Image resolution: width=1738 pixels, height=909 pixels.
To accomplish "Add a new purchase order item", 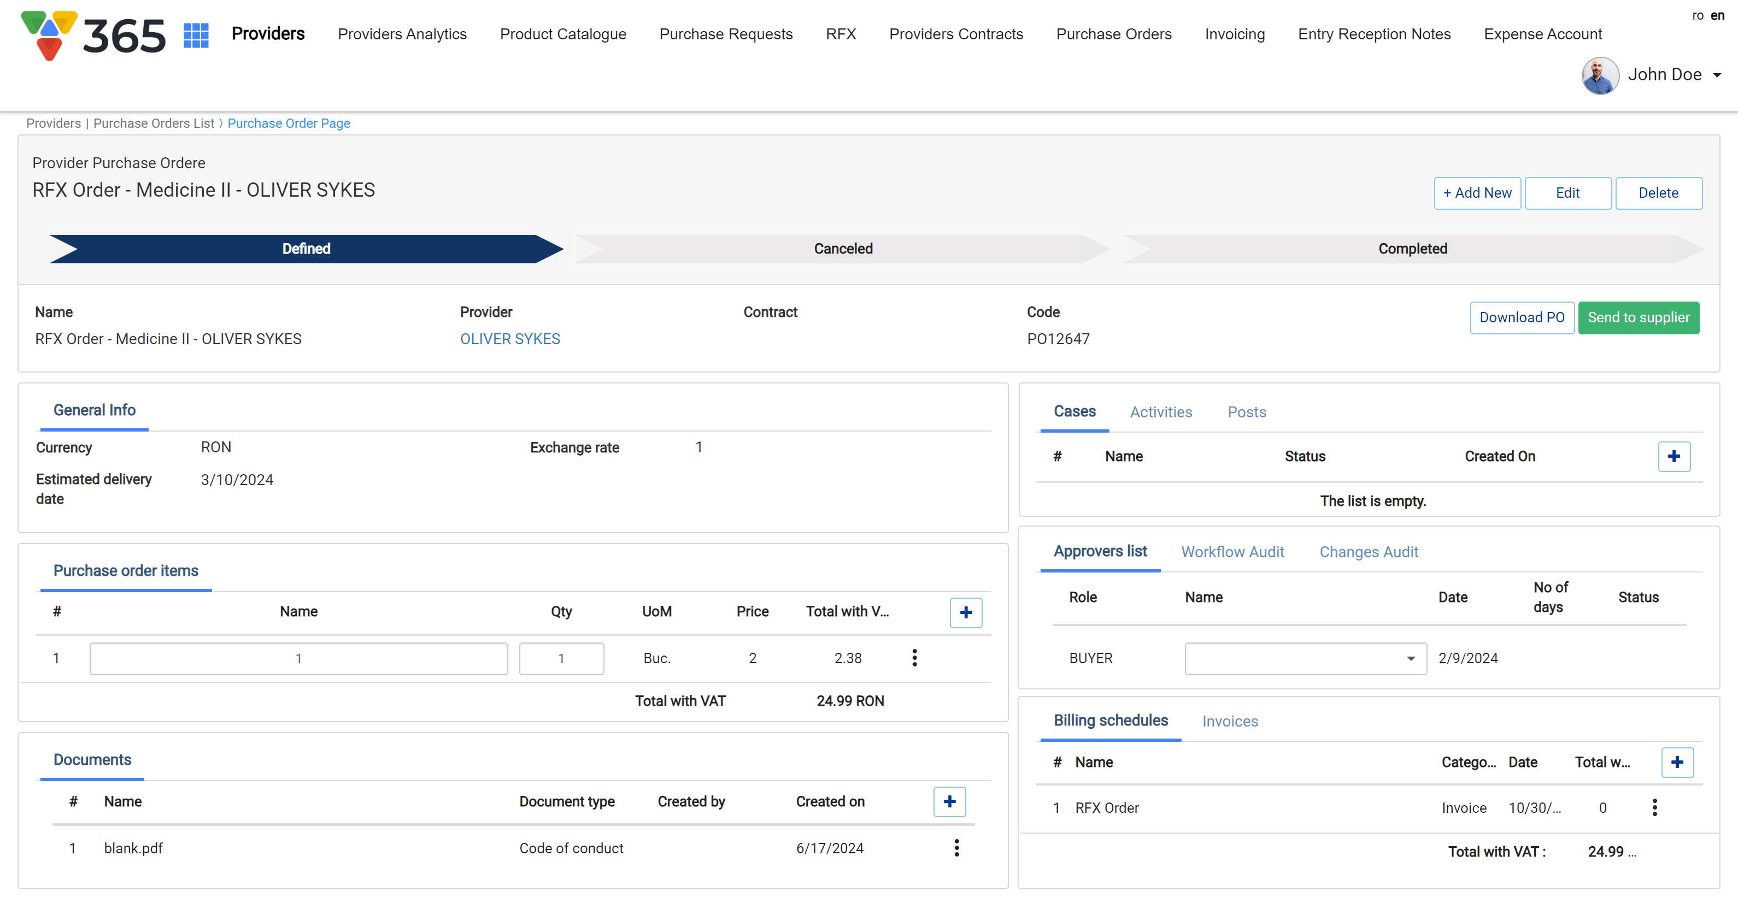I will pos(966,612).
